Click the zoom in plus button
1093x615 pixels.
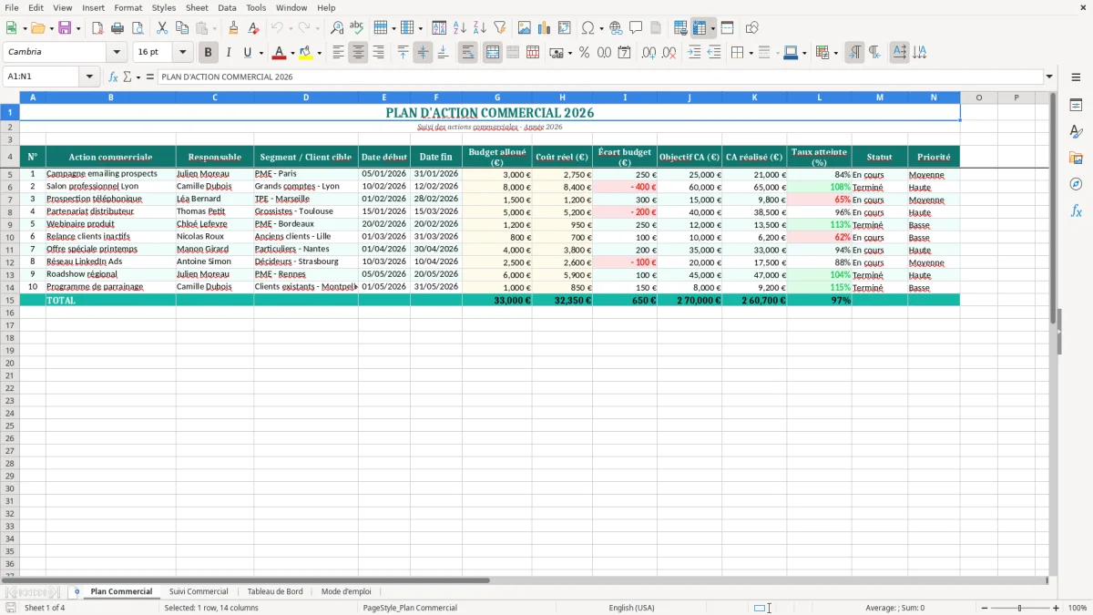(1057, 608)
